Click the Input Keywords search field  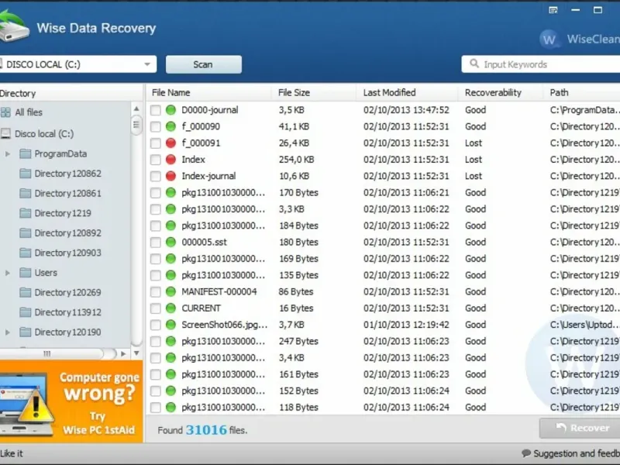pyautogui.click(x=540, y=64)
